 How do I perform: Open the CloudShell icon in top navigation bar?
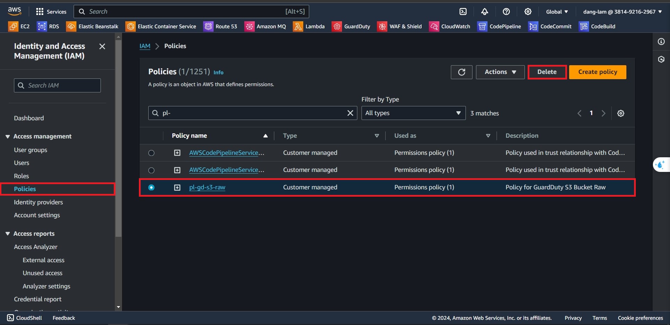[463, 12]
